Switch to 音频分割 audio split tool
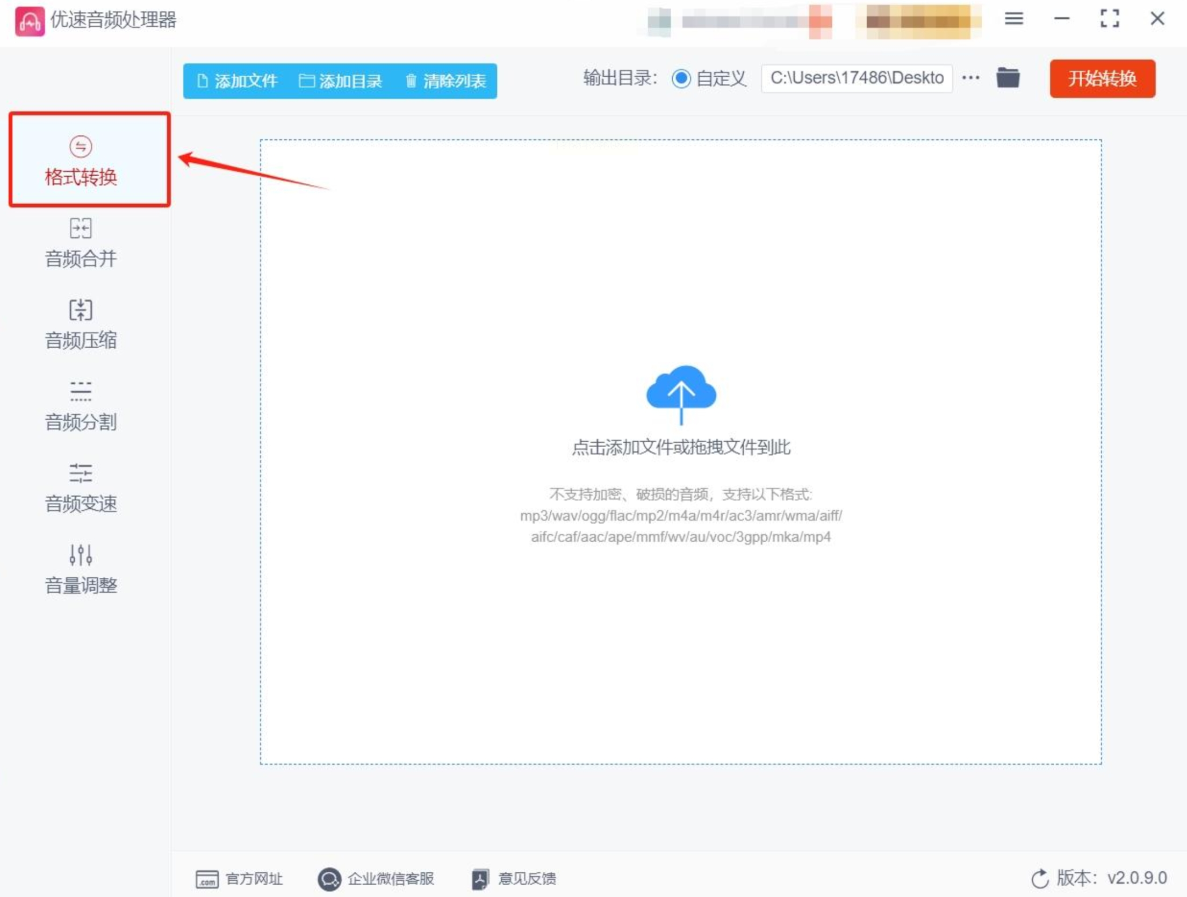 coord(81,406)
